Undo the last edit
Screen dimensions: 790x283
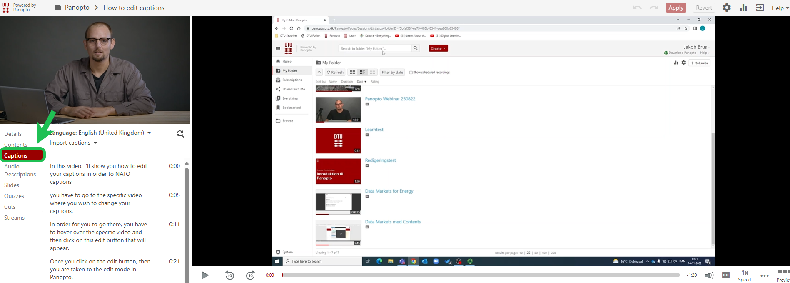tap(637, 8)
